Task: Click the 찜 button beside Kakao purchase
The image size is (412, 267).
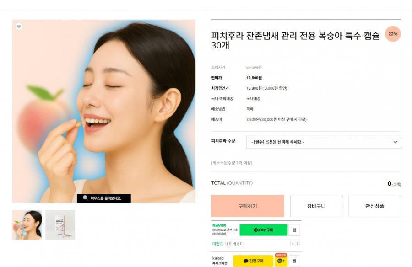Action: click(x=294, y=261)
